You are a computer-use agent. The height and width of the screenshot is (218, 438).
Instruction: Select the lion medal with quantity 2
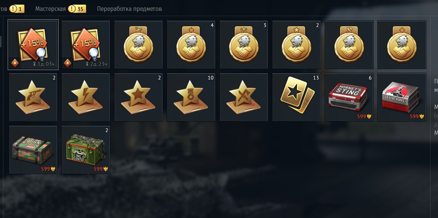tap(297, 45)
